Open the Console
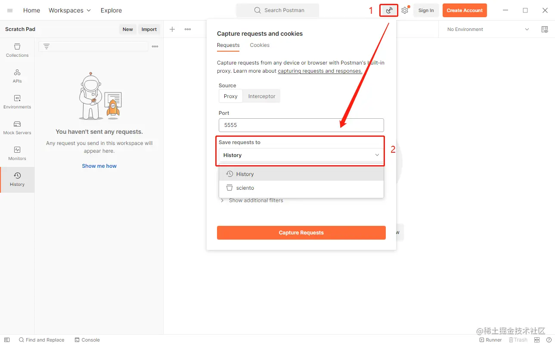This screenshot has height=345, width=555. pos(87,340)
